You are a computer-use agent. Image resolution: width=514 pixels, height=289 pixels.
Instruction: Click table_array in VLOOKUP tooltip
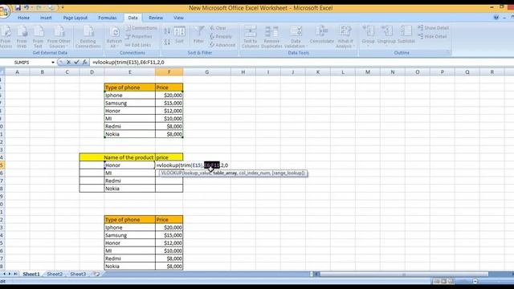pyautogui.click(x=225, y=173)
